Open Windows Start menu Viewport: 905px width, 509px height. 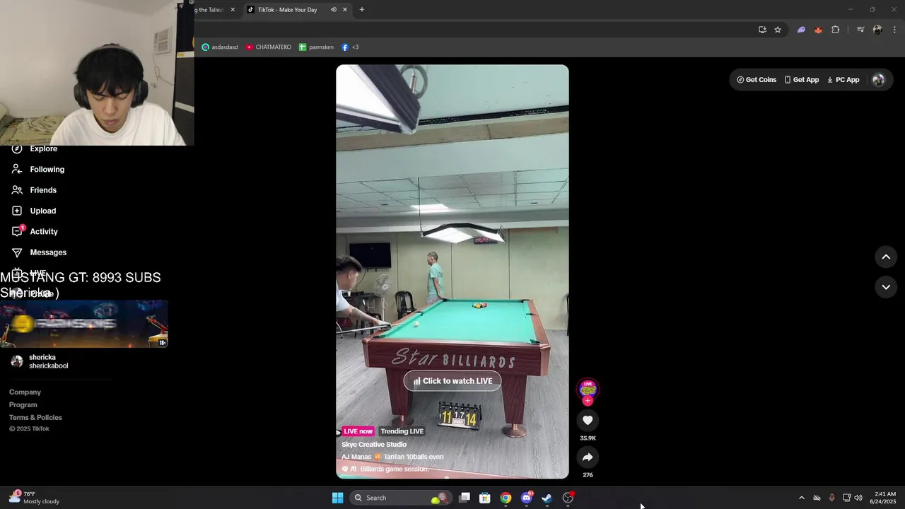[x=337, y=498]
